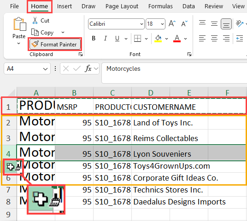Select row 9 header
247x221 pixels.
[x=8, y=215]
